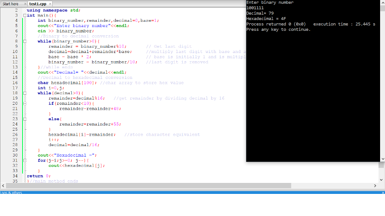Click 'hexadecimal[i]=remainder;' statement
This screenshot has width=385, height=216.
[82, 134]
